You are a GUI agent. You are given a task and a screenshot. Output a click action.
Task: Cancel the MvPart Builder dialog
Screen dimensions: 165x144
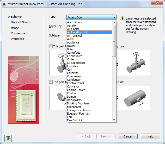pyautogui.click(x=128, y=136)
